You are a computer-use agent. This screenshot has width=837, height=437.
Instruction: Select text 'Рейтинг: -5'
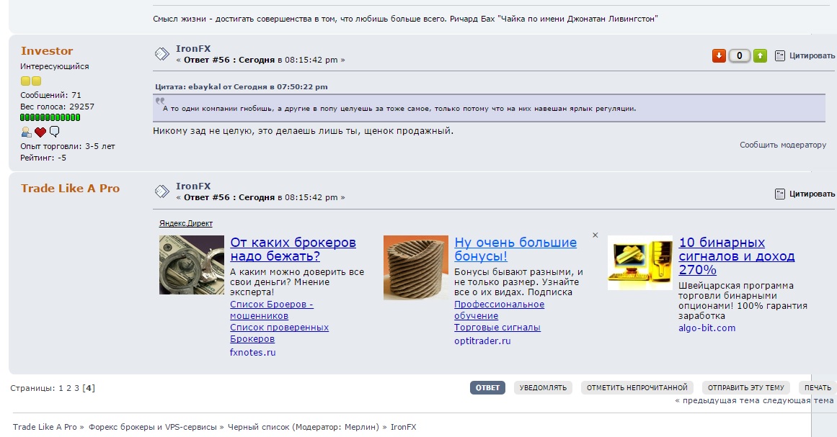click(x=43, y=158)
